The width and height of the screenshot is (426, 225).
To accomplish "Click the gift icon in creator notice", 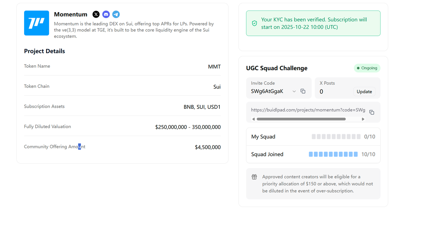I will point(254,177).
